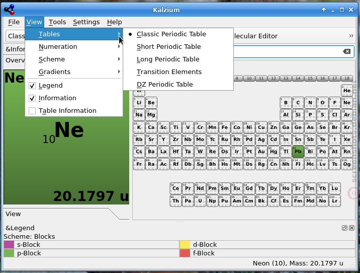Select the Cerium (Ce) element cell

pos(175,188)
